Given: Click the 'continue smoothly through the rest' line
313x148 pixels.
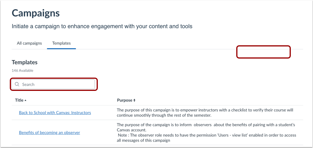Looking at the screenshot, I should click(x=164, y=115).
